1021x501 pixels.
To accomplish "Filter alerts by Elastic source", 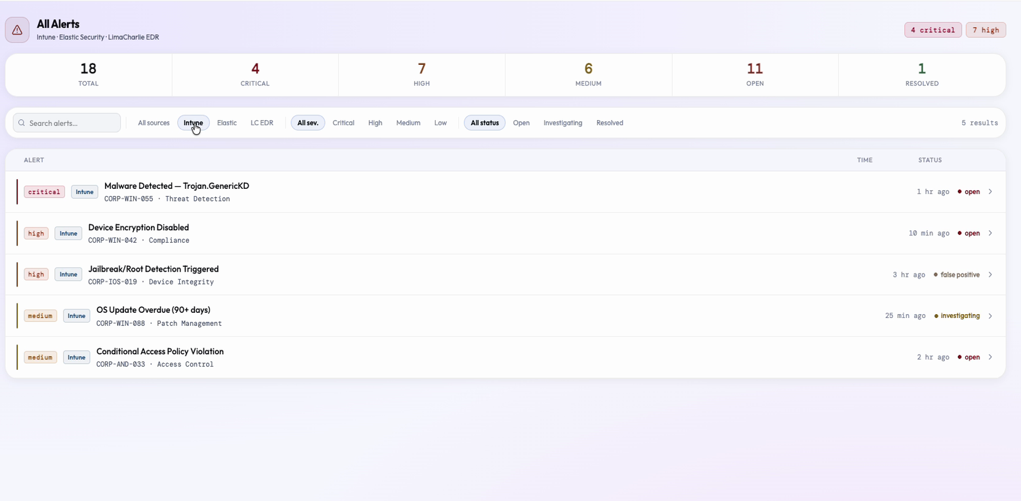I will pyautogui.click(x=227, y=123).
